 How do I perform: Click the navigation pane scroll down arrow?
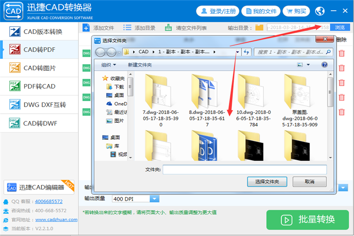130,157
